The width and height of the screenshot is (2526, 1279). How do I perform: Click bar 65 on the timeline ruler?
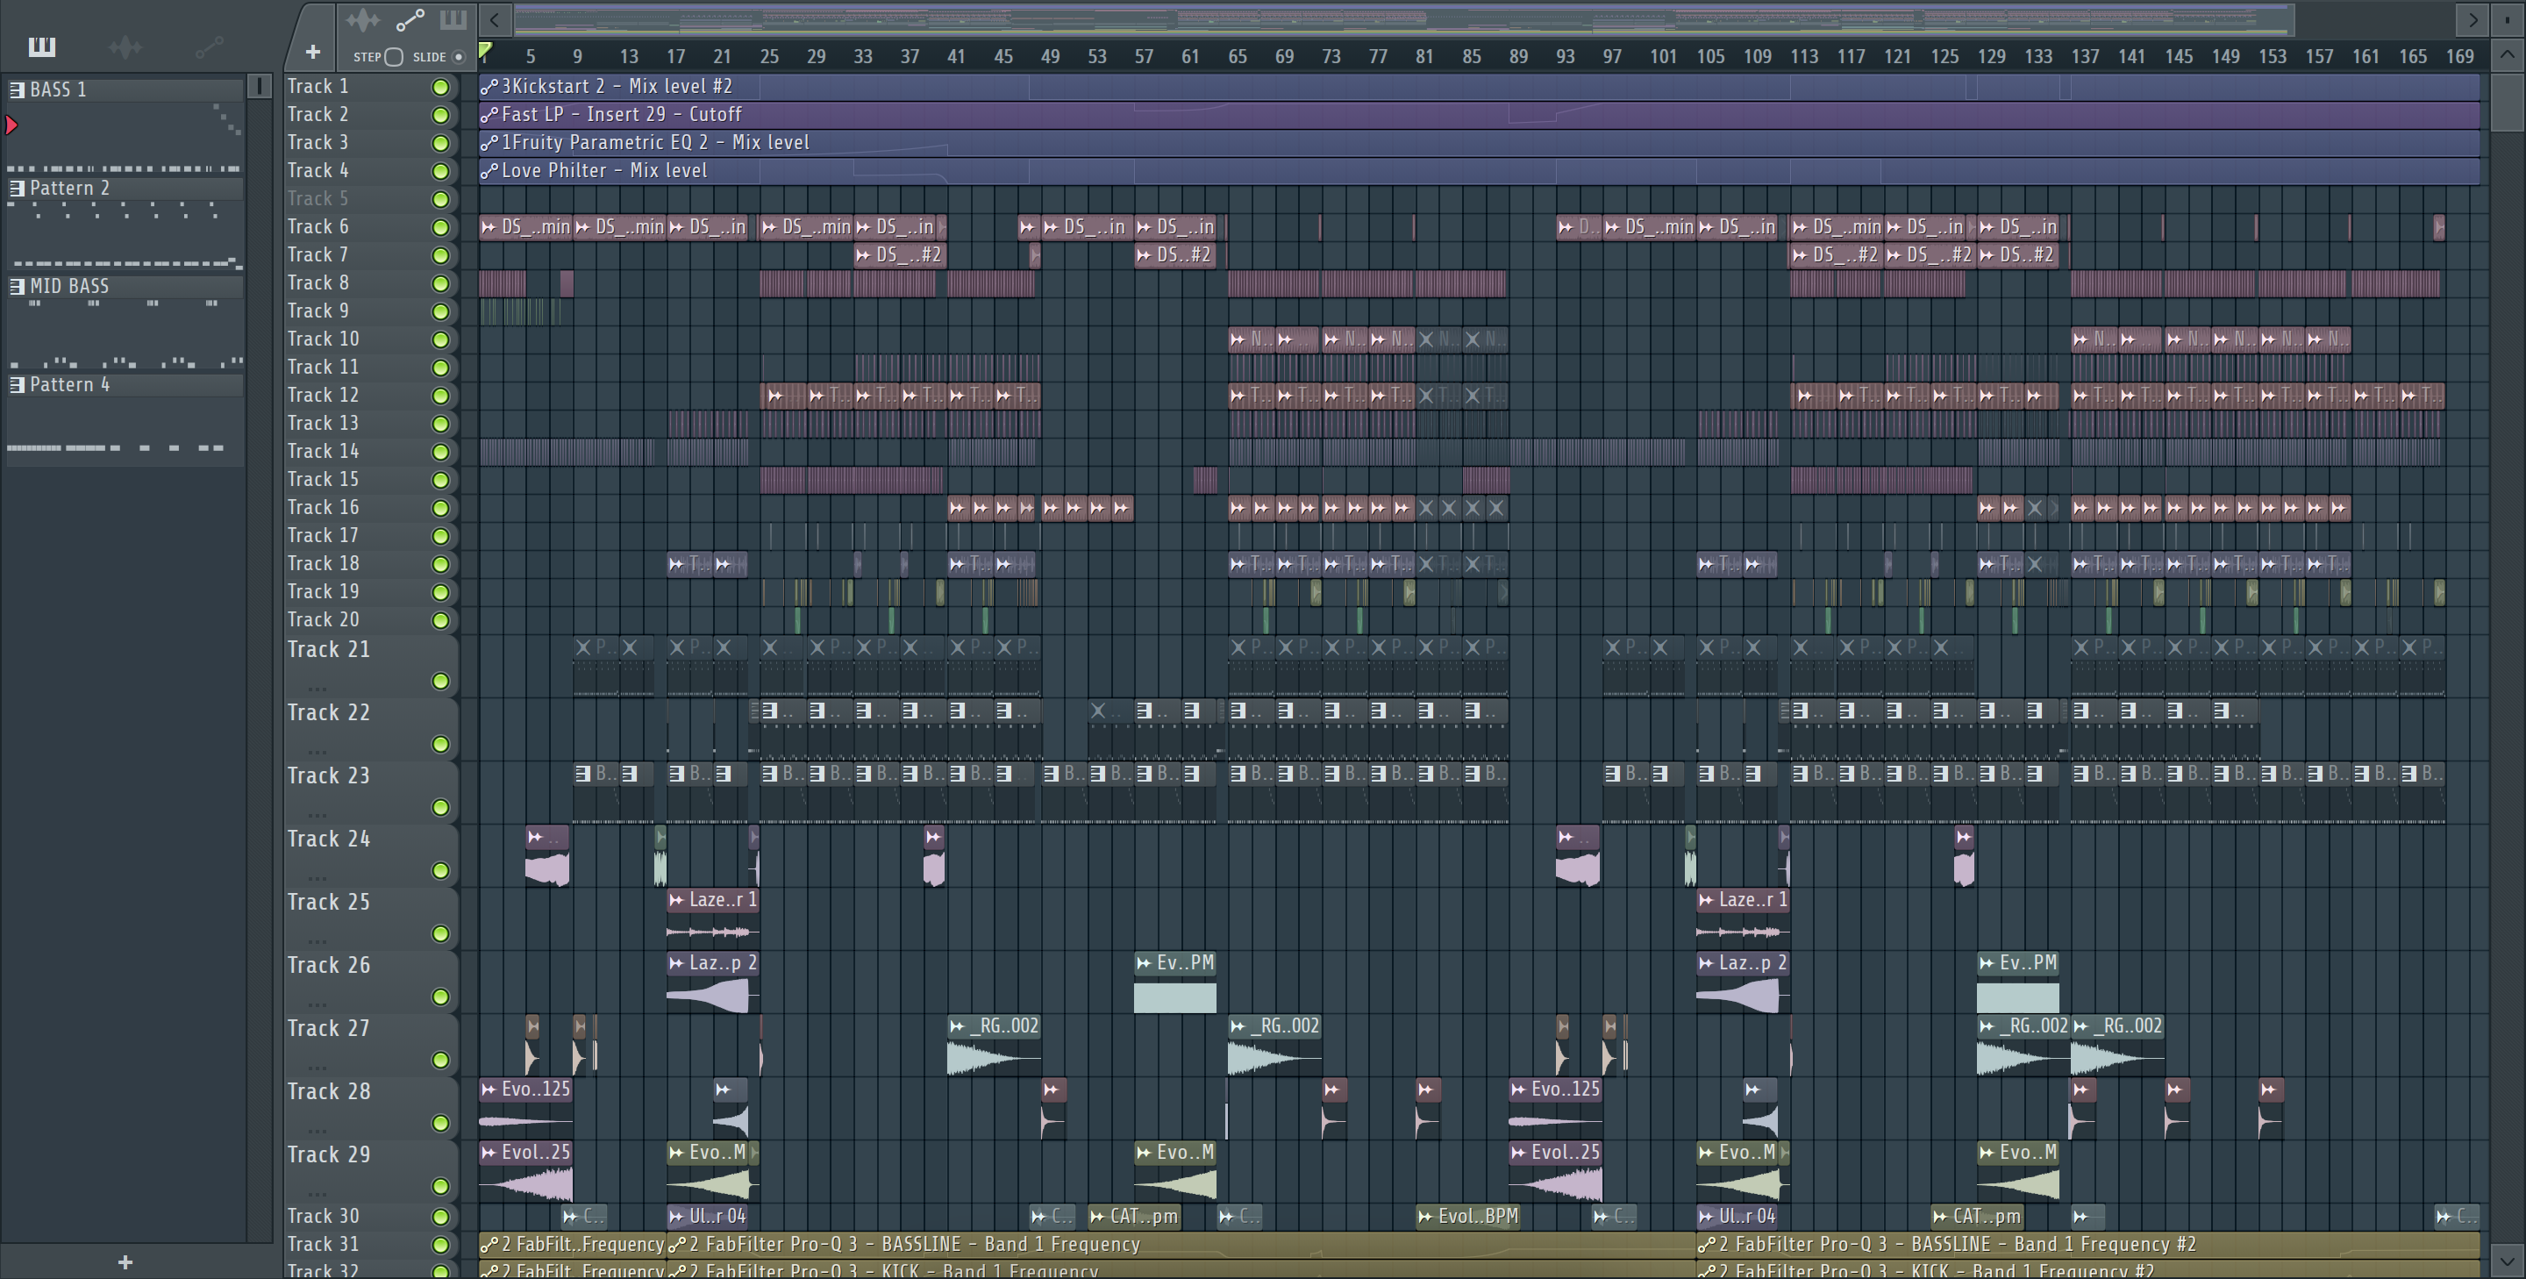pyautogui.click(x=1238, y=57)
